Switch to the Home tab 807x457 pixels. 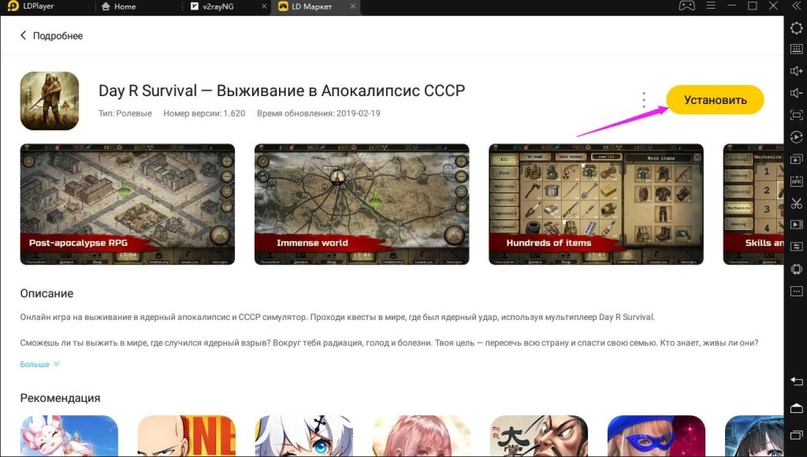tap(126, 6)
